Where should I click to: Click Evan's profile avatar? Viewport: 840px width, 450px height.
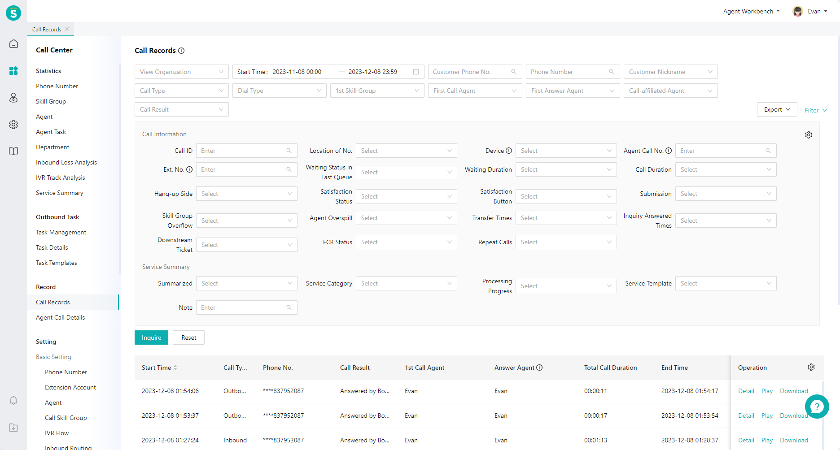[798, 11]
